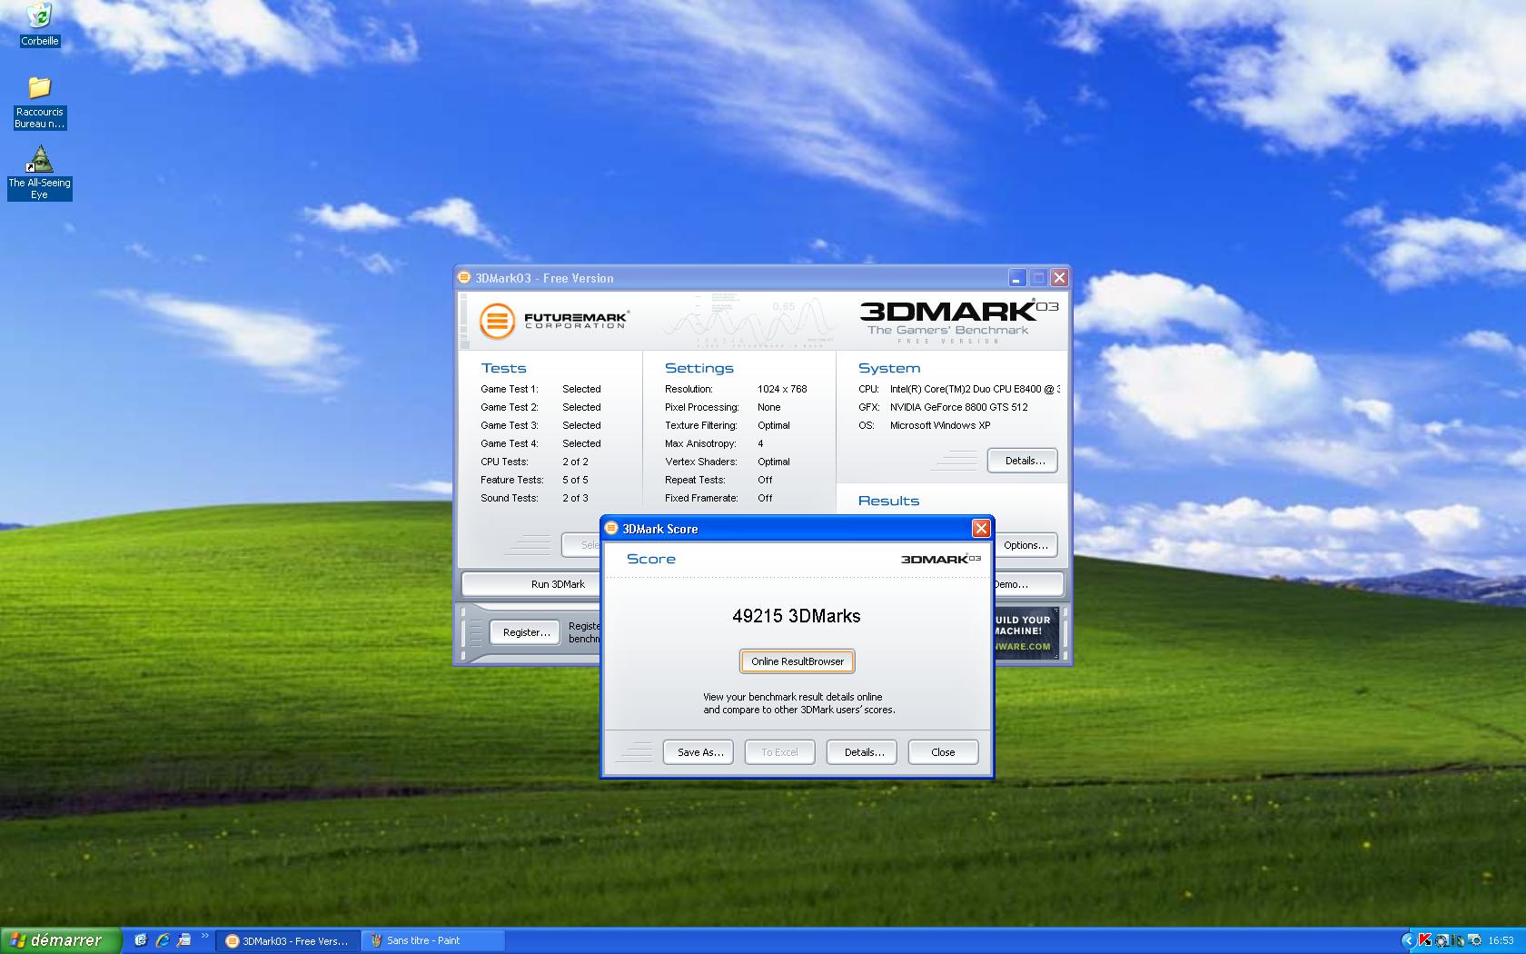The image size is (1526, 954).
Task: Switch to 3DMark03 taskbar button
Action: [288, 940]
